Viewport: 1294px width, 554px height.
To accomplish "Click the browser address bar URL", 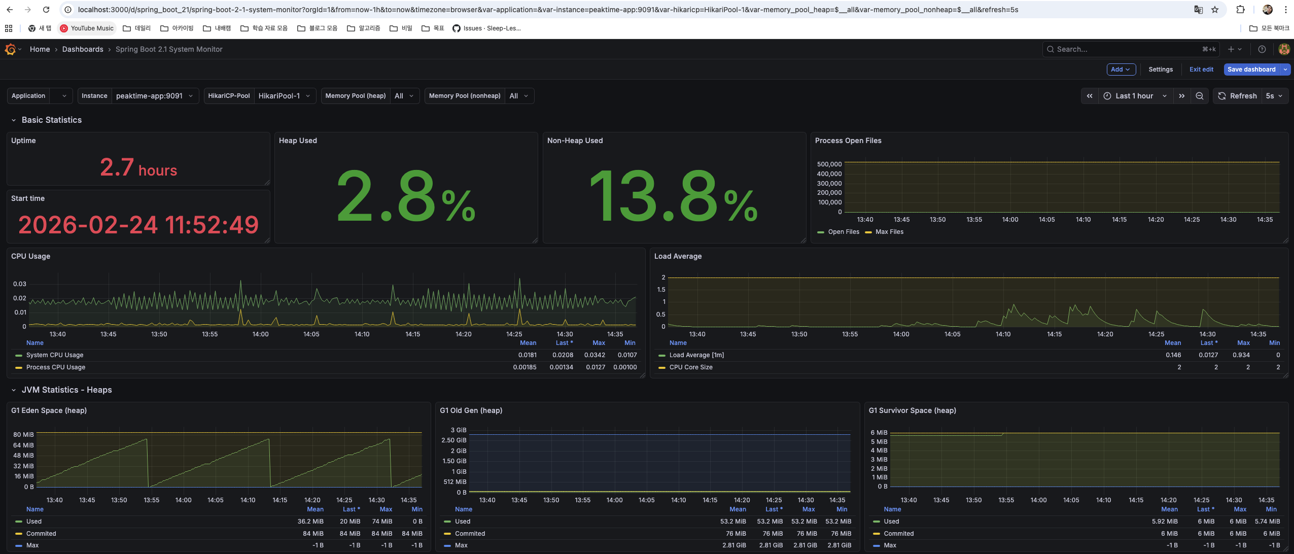I will point(548,10).
